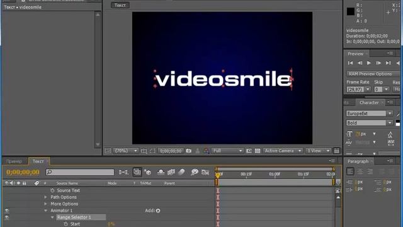Click the lock column header icon
The image size is (403, 227).
pos(25,183)
